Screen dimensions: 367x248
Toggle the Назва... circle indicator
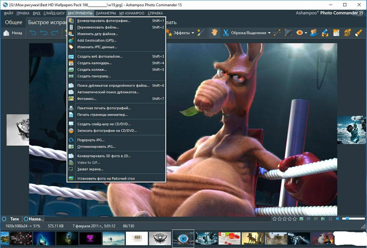point(26,219)
